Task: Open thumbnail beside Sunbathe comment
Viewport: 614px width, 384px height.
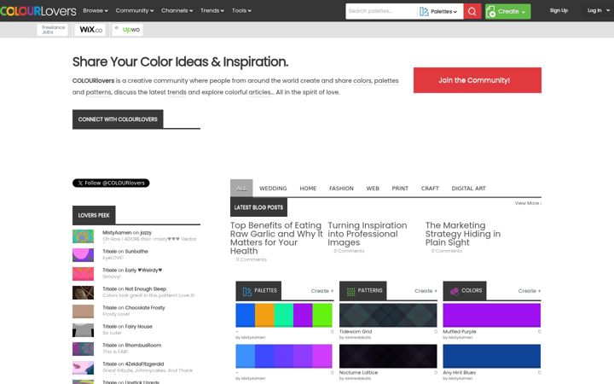Action: [x=83, y=255]
